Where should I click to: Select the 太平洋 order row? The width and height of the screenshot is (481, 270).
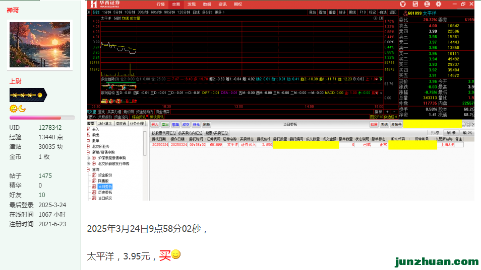[307, 145]
